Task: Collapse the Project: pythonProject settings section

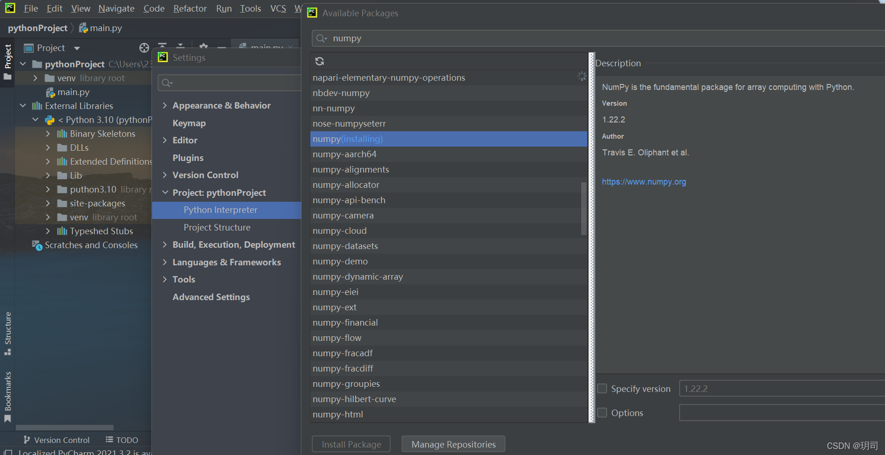Action: click(165, 192)
